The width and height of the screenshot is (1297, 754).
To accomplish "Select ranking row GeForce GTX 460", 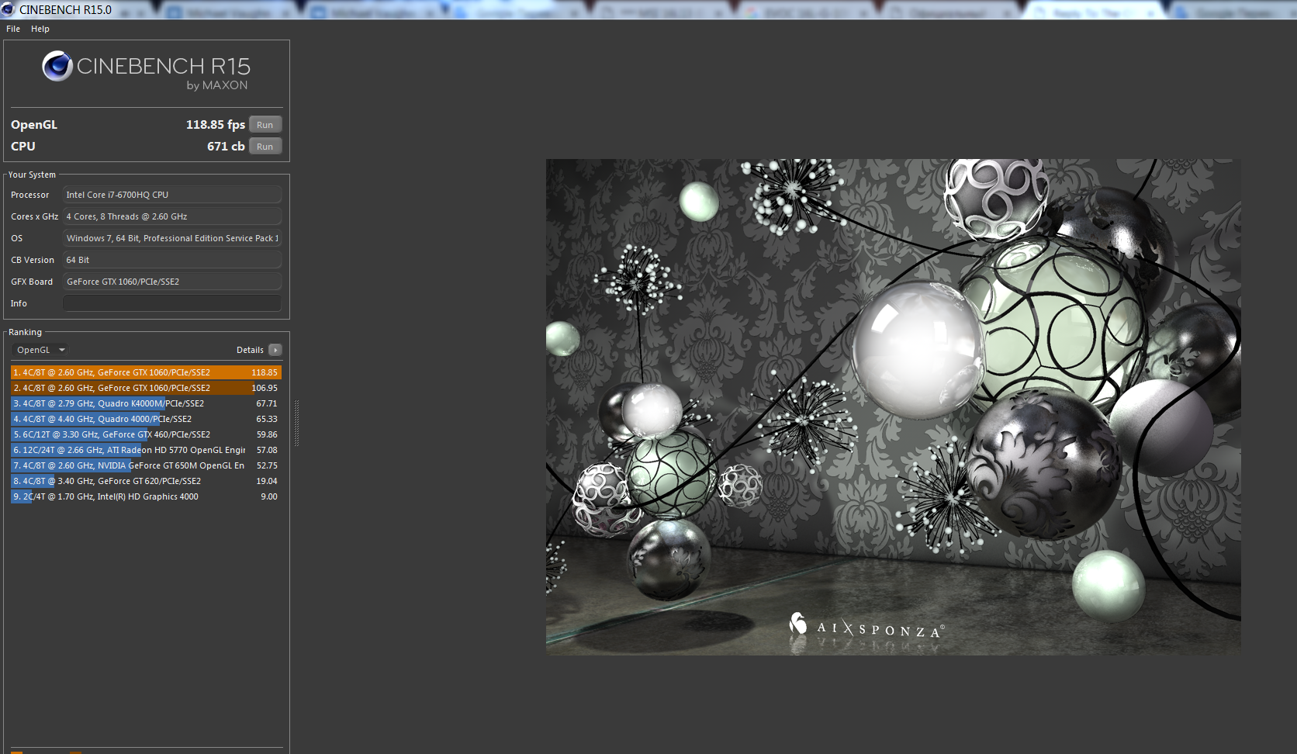I will (x=146, y=434).
